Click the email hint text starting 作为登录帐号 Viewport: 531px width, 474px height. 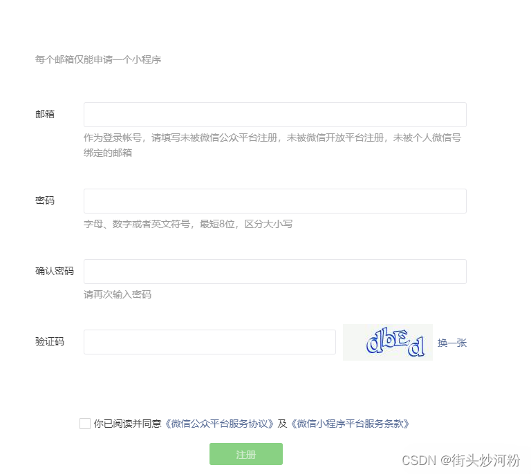272,138
